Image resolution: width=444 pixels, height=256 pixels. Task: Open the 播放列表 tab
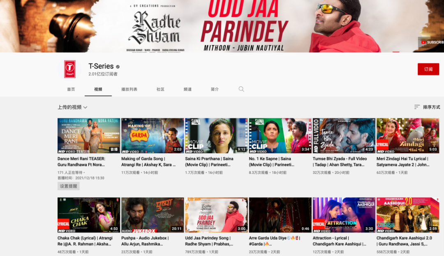click(129, 89)
